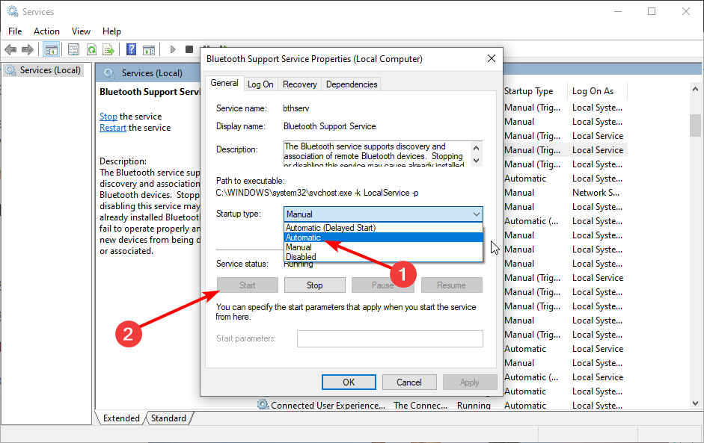Click the icon in the Services (Local) panel header
This screenshot has height=443, width=704.
point(109,72)
